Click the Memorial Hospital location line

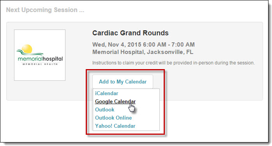143,52
